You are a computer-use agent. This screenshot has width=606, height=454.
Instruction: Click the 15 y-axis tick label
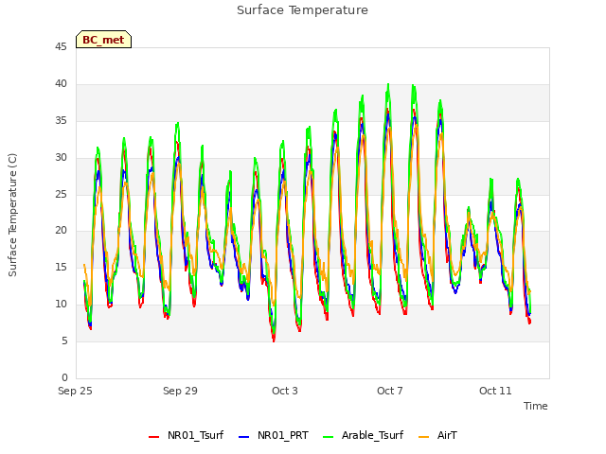[61, 267]
